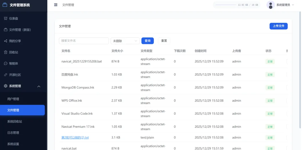
Task: Click created time of MongoDB Compass.lnk
Action: click(x=209, y=87)
